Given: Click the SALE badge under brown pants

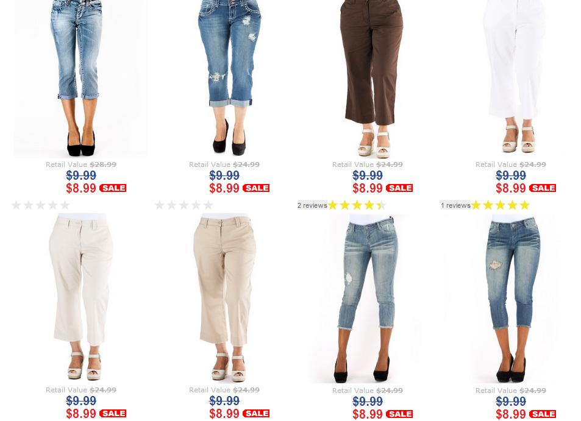Looking at the screenshot, I should 399,188.
